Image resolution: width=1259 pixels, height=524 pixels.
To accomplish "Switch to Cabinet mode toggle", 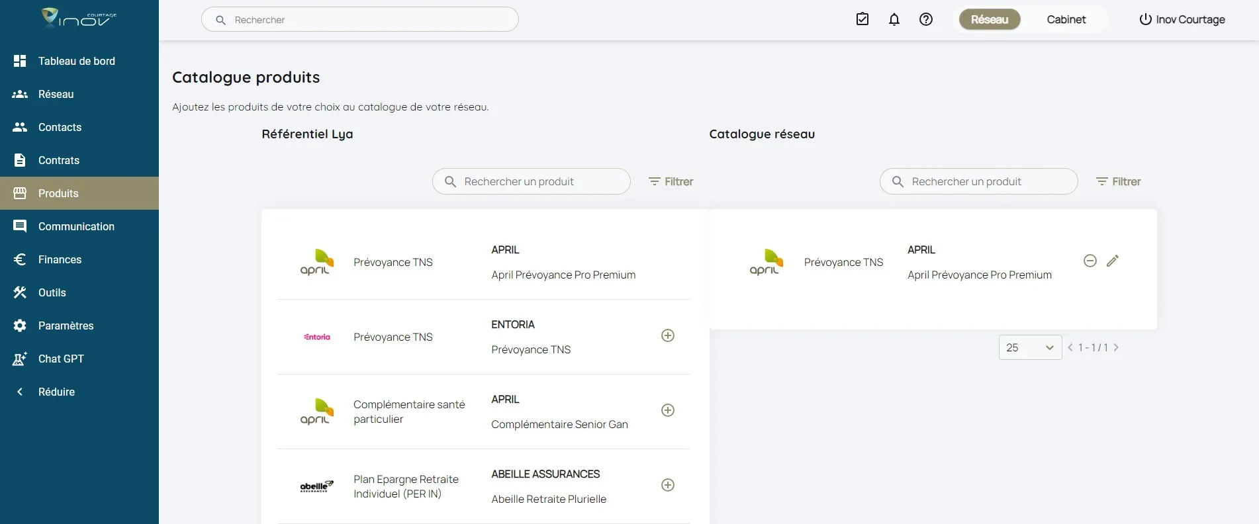I will tap(1066, 19).
